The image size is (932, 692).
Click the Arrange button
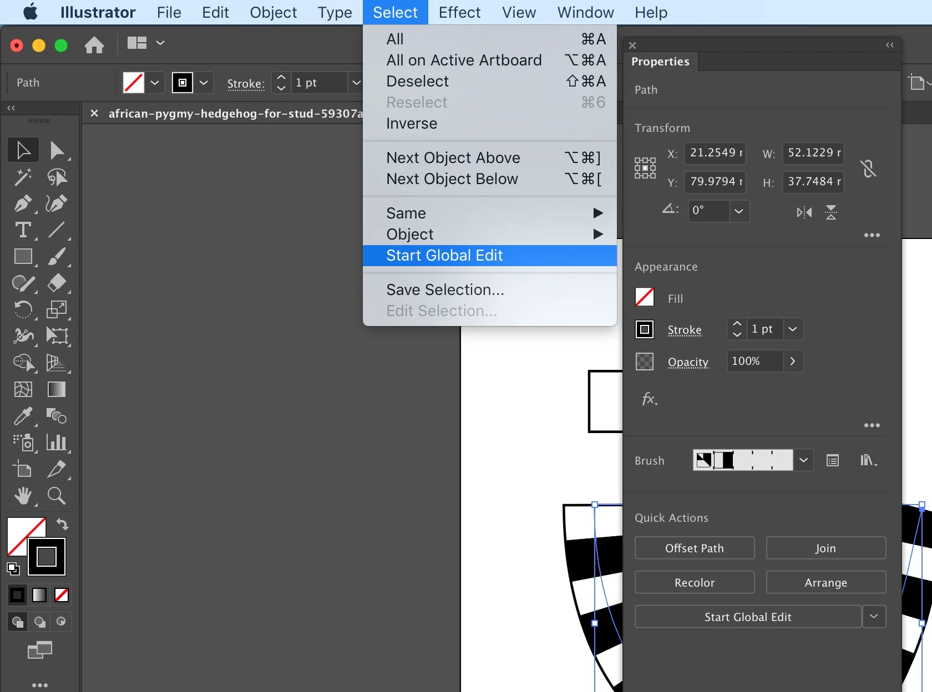[825, 582]
